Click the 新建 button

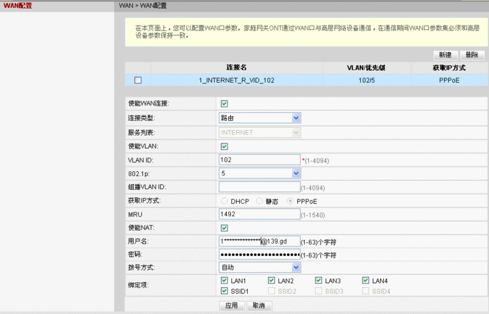coord(445,55)
